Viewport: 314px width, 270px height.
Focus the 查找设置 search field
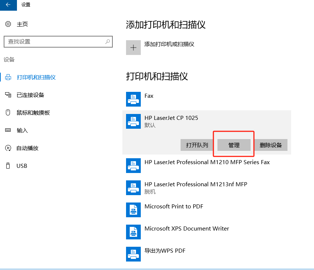58,41
